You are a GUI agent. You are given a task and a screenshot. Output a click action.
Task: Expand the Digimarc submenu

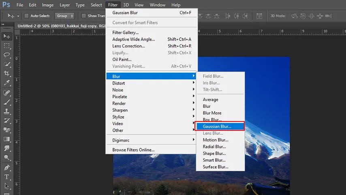tap(151, 140)
